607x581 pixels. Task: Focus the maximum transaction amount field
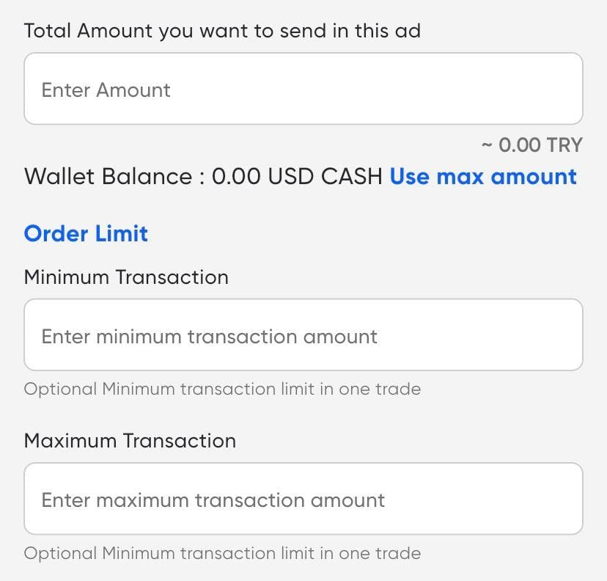(303, 499)
